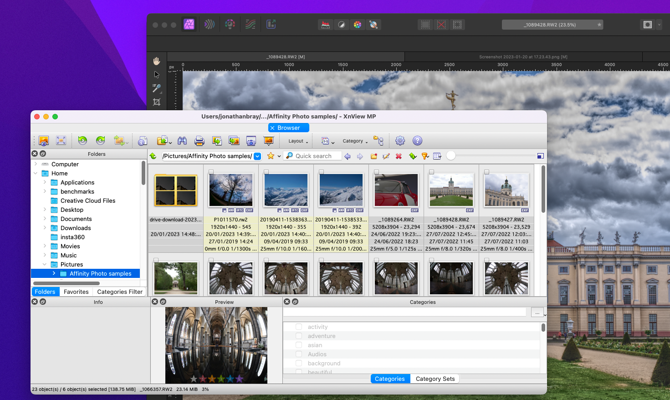Open the filter funnel icon
The width and height of the screenshot is (670, 400).
point(425,156)
